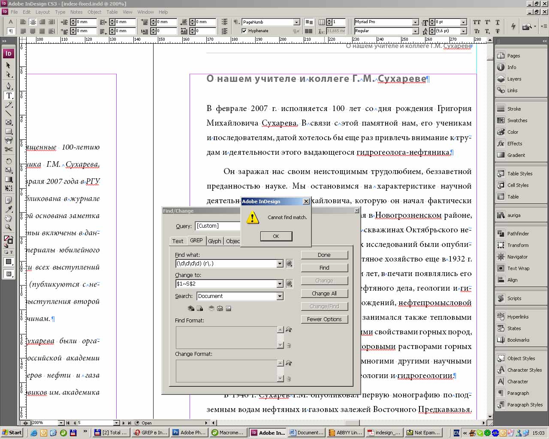Open the Type menu
The height and width of the screenshot is (439, 549).
point(60,12)
